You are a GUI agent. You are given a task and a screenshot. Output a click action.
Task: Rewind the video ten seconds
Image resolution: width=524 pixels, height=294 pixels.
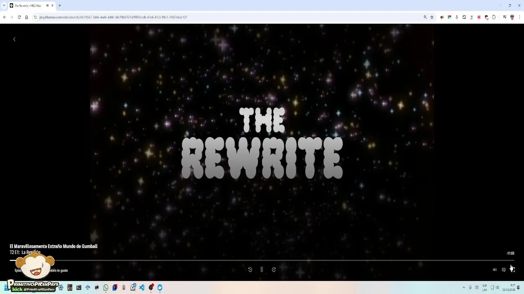[250, 269]
